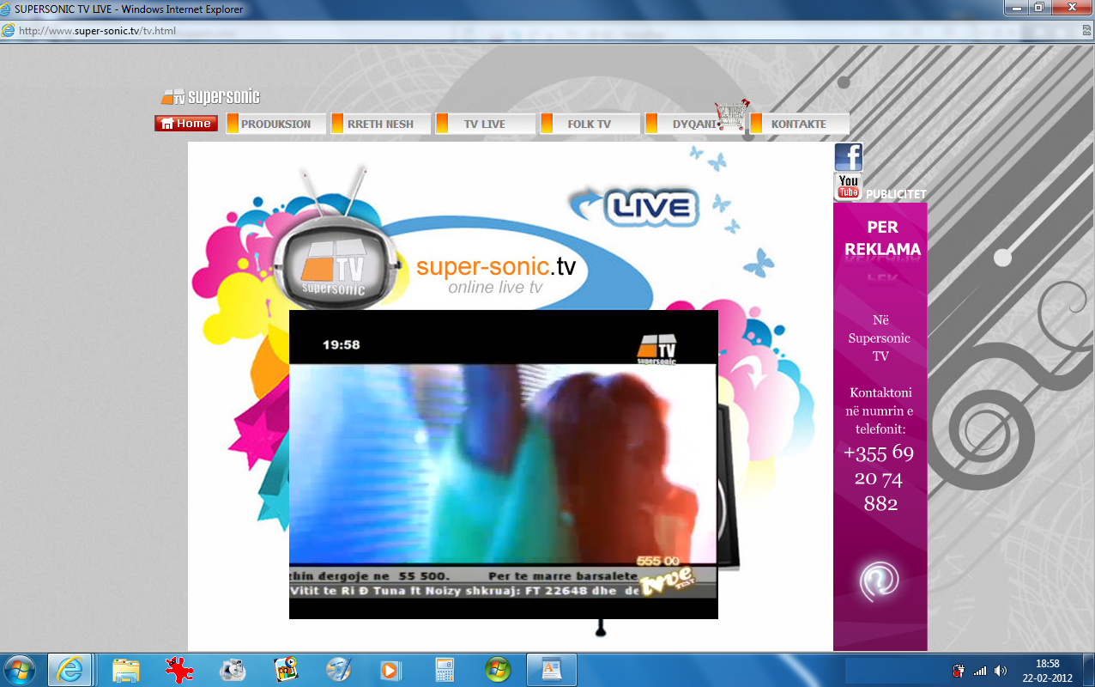
Task: Check connection via the network tray icon
Action: click(x=982, y=669)
